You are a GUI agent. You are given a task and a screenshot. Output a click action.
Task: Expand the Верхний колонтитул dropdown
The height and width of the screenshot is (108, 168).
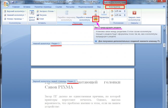[15, 11]
